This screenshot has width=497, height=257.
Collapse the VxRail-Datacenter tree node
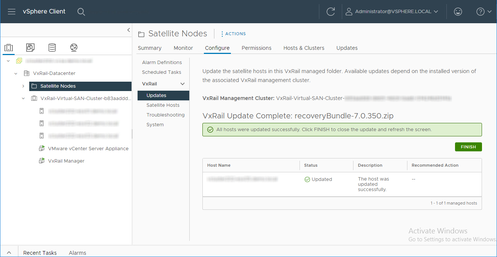16,73
